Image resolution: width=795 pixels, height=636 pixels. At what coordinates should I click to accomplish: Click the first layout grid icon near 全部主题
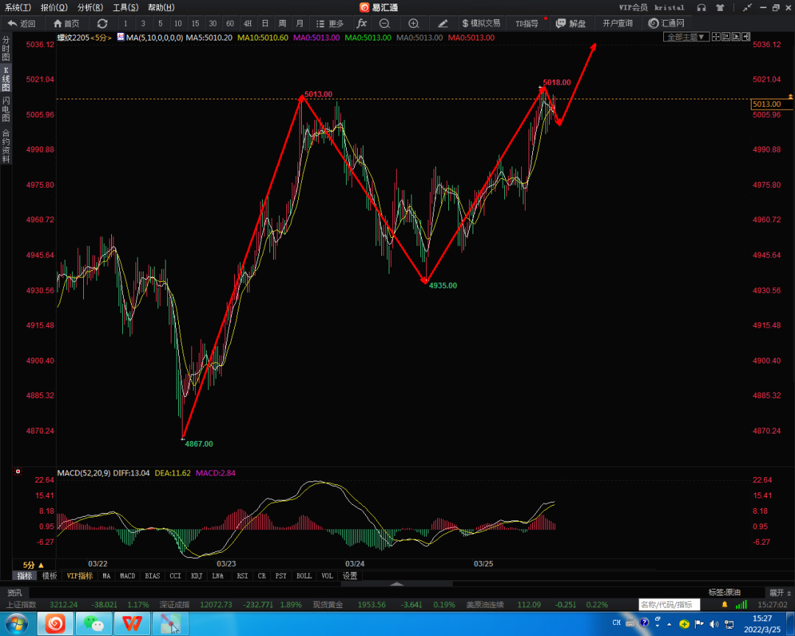[716, 37]
